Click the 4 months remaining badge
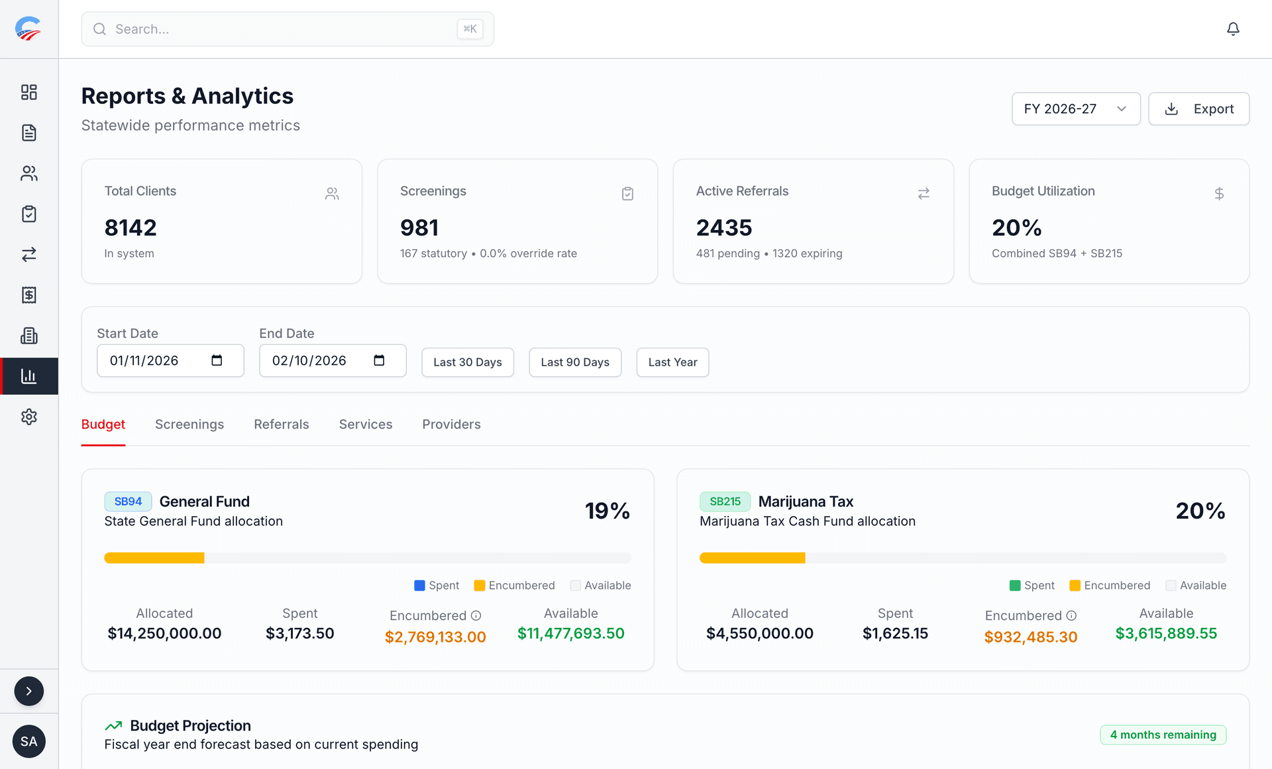Viewport: 1272px width, 769px height. pos(1163,735)
